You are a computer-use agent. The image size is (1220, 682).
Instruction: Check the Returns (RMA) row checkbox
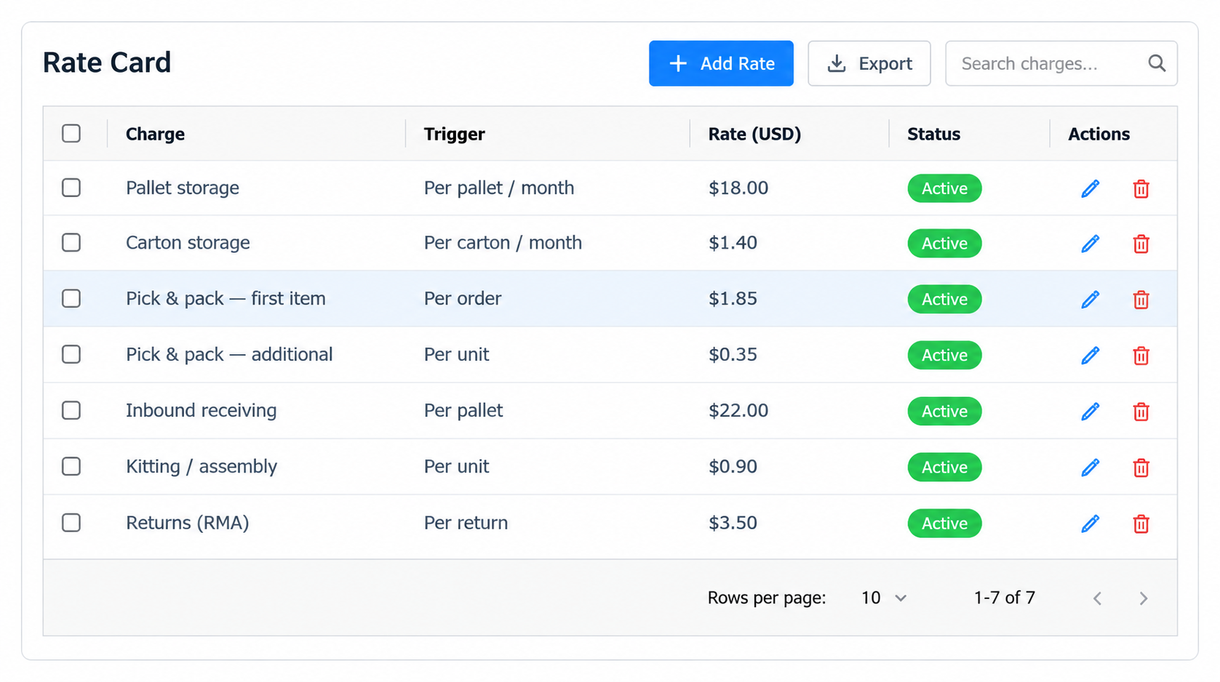tap(71, 523)
